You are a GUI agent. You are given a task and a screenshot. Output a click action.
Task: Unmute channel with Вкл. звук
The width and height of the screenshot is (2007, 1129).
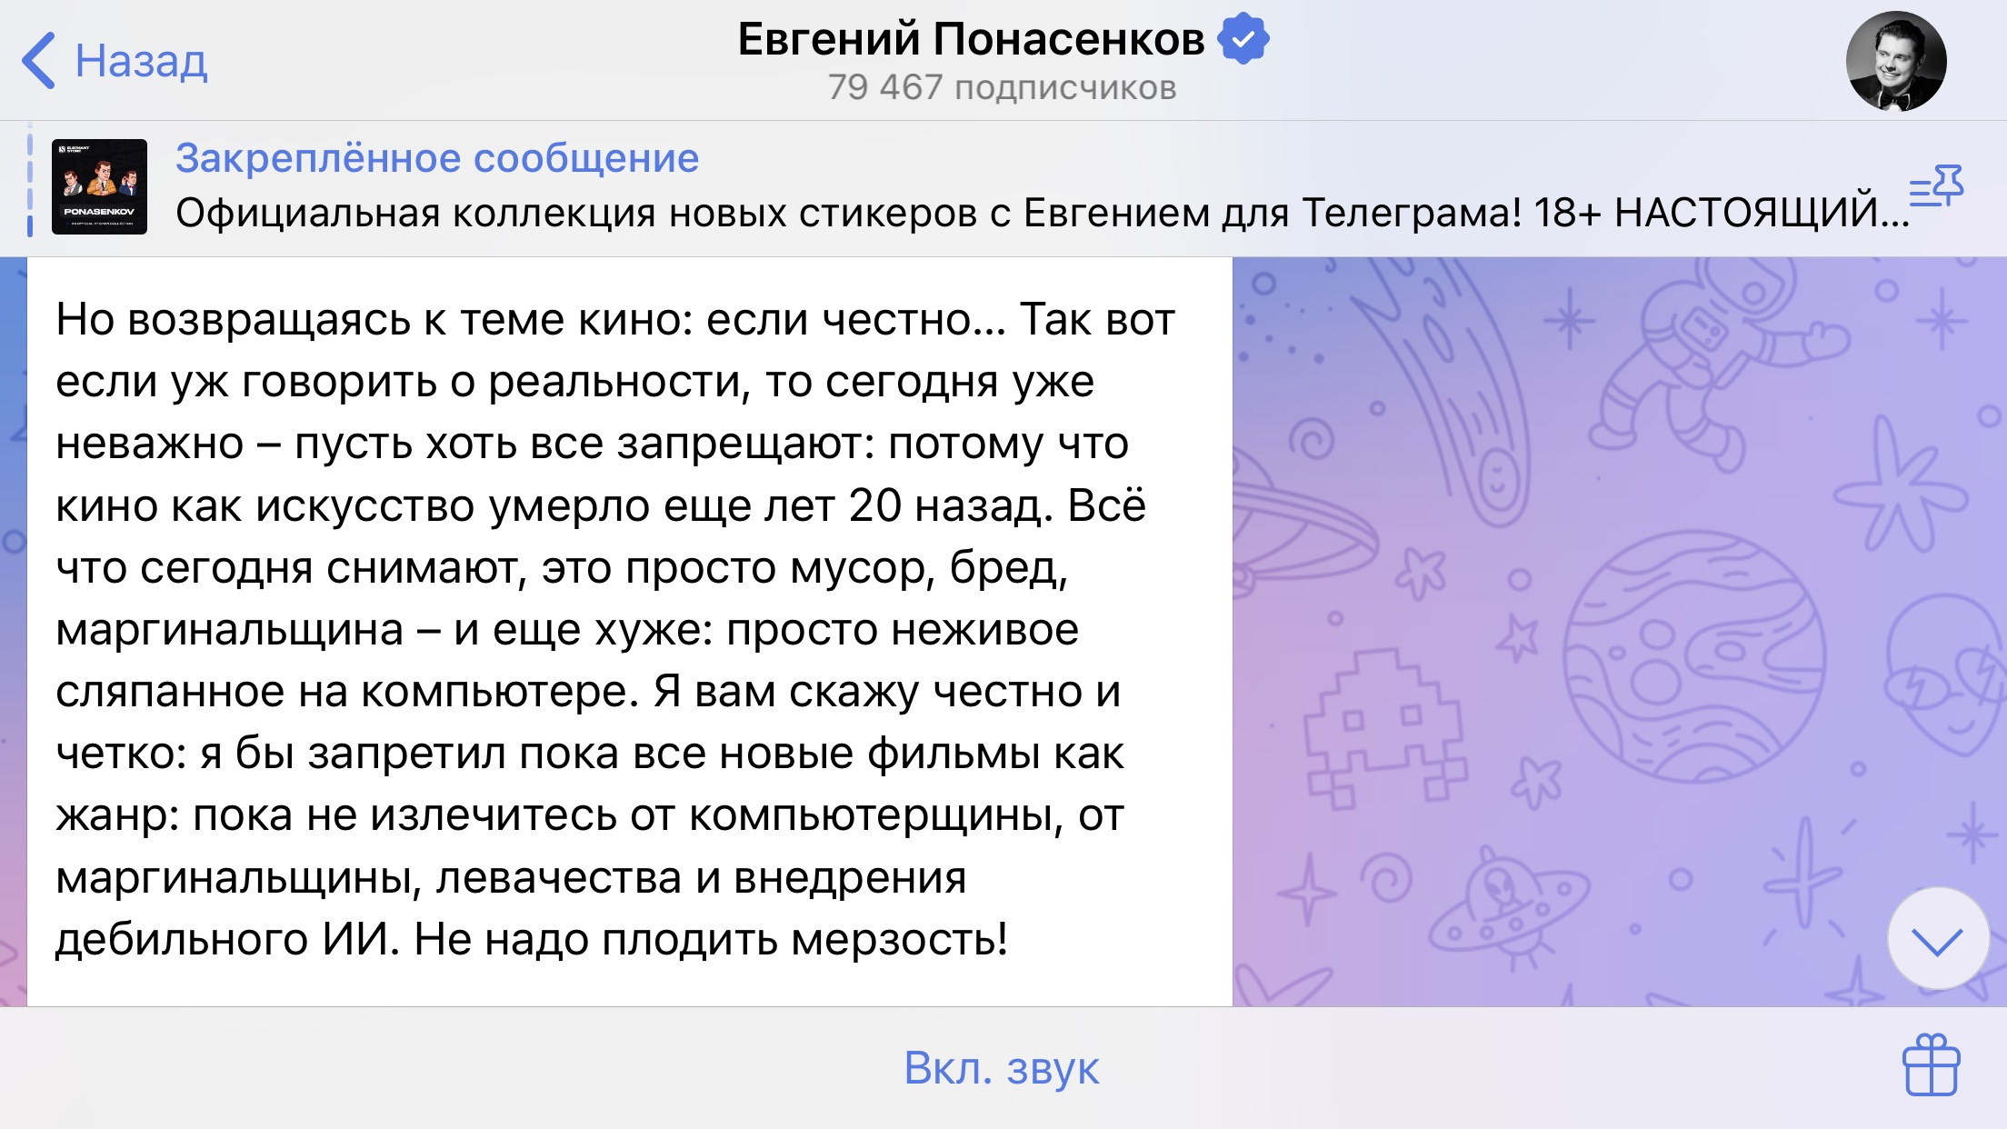tap(1002, 1068)
